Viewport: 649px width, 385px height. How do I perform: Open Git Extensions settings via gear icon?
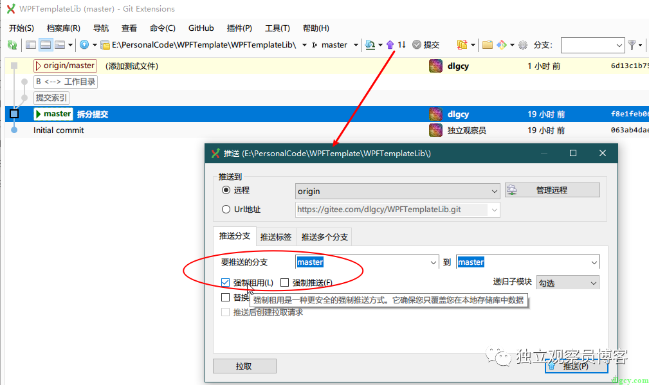pyautogui.click(x=522, y=45)
